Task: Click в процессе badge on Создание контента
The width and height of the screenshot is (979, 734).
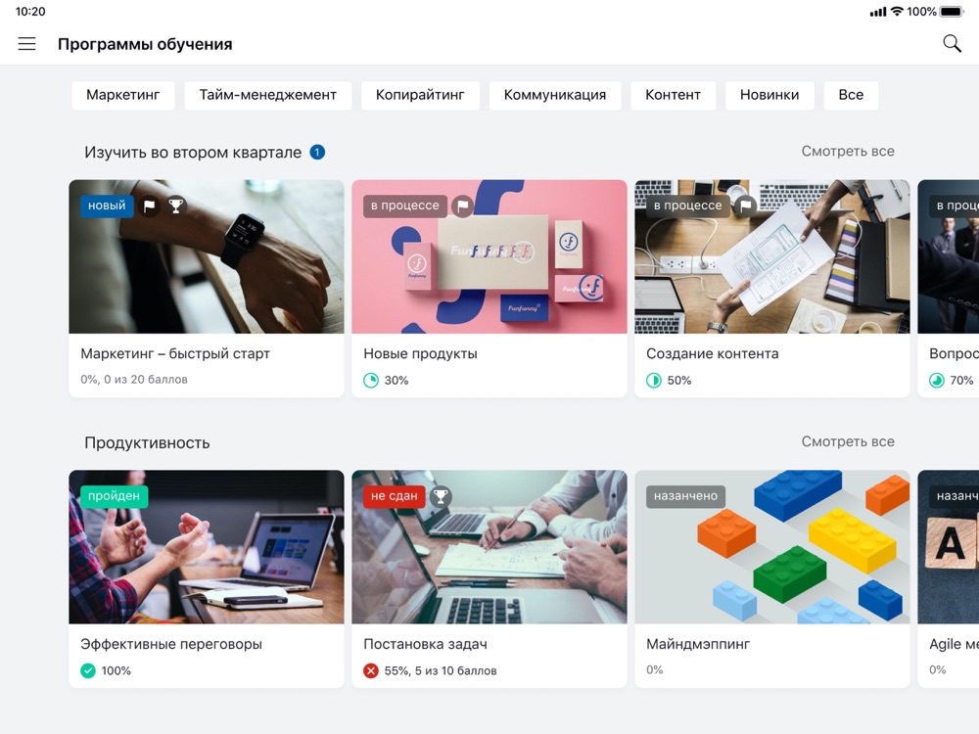Action: 688,206
